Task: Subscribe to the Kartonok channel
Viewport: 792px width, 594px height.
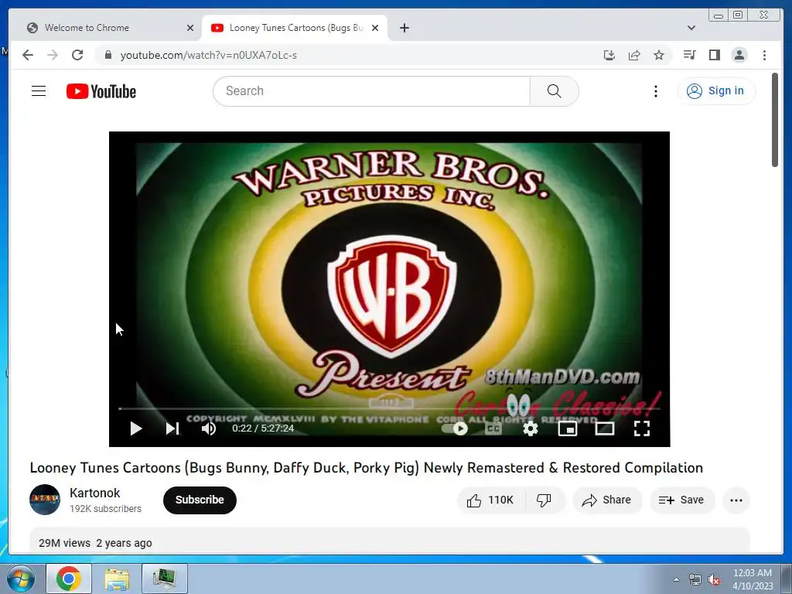Action: click(x=200, y=500)
